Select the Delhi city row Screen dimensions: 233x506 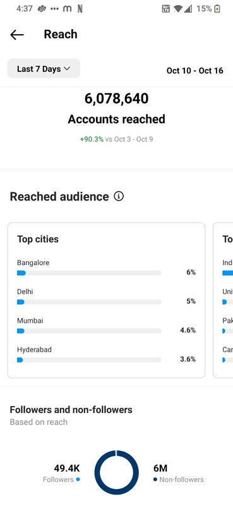106,297
